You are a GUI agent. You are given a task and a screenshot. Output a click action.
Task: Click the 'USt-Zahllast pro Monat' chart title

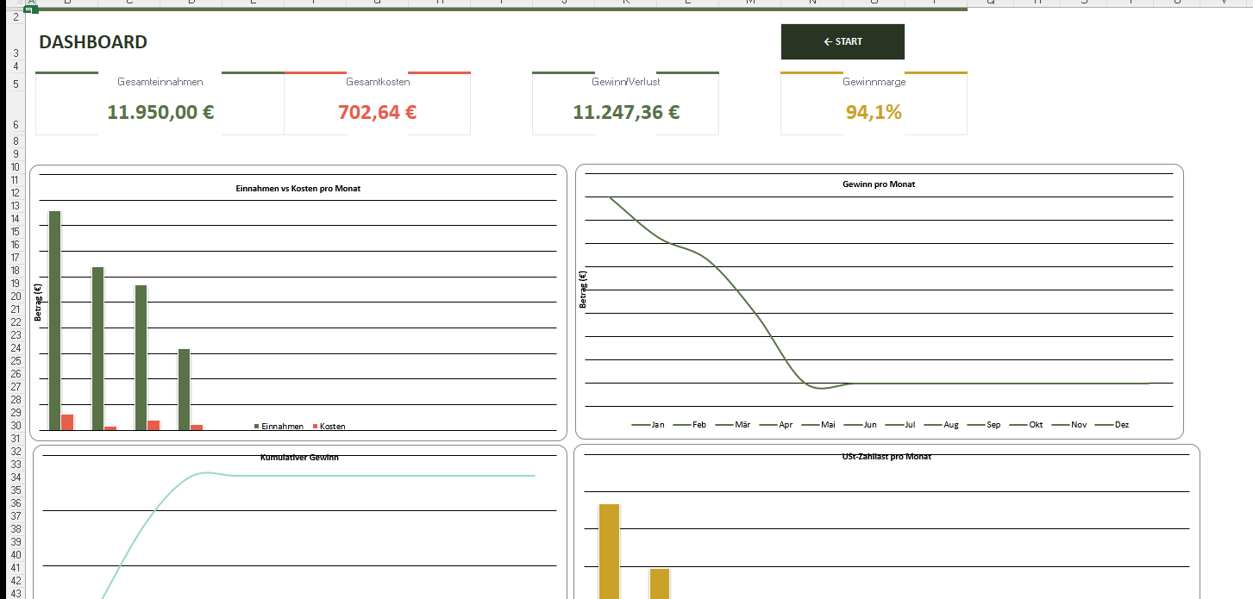886,457
